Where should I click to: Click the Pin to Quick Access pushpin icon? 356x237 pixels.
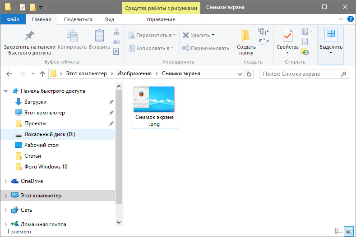click(29, 36)
